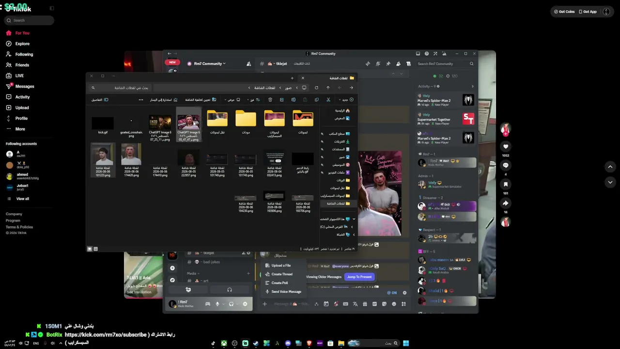Click Jump To Present in Discord

coord(359,277)
